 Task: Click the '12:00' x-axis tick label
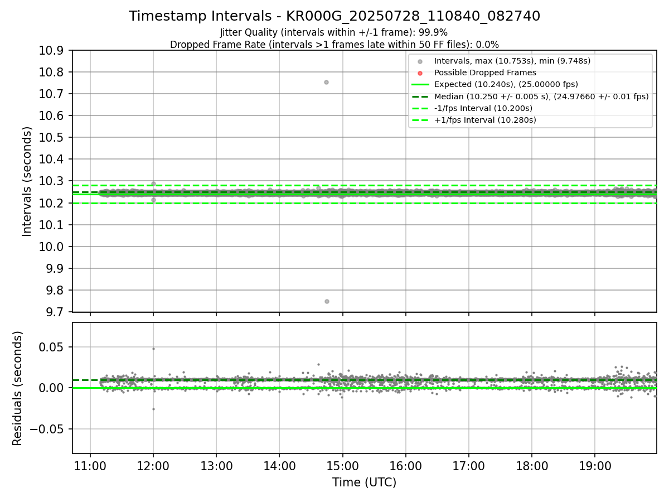click(x=153, y=466)
